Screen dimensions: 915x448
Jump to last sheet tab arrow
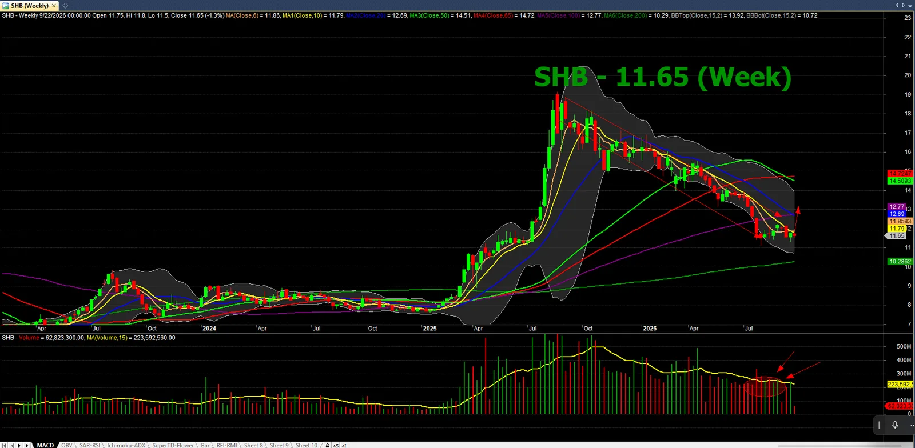tap(27, 445)
